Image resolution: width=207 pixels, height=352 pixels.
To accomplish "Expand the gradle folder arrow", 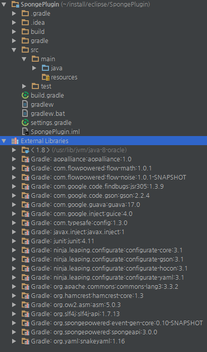I will [x=14, y=41].
